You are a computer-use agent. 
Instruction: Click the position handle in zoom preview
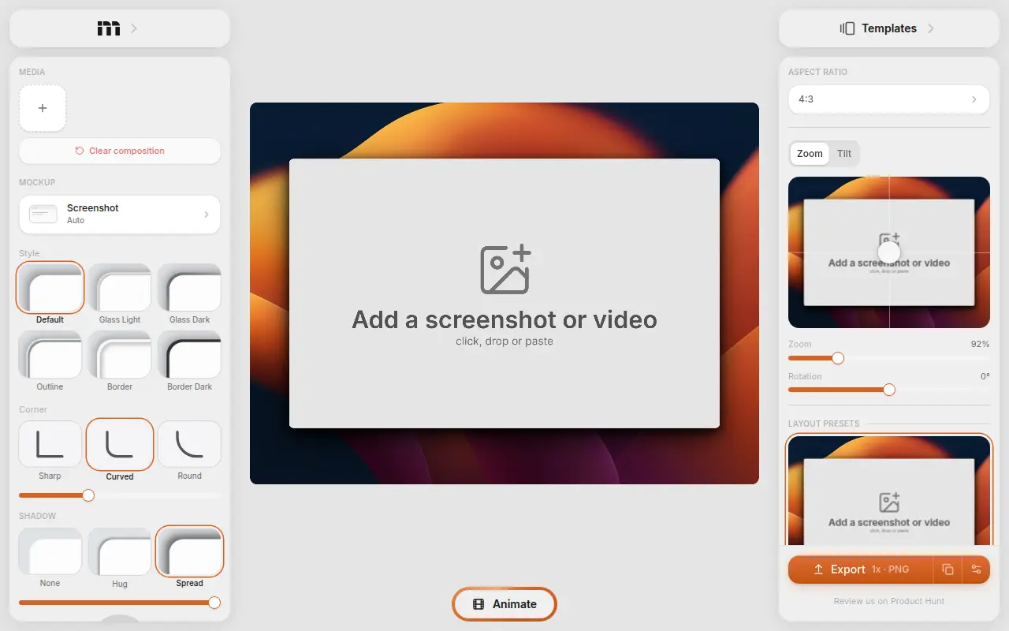click(889, 252)
